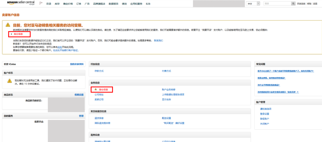The width and height of the screenshot is (322, 142).
Task: Open the 身份信息 link in the alert box
Action: [x=18, y=34]
